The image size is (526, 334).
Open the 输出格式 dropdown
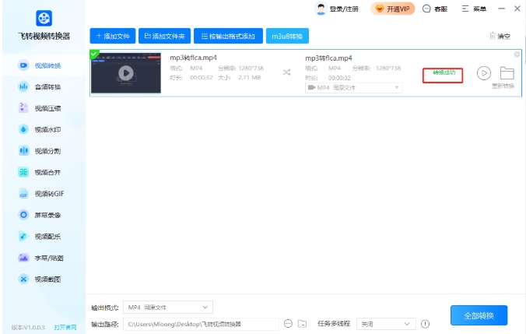pyautogui.click(x=168, y=308)
